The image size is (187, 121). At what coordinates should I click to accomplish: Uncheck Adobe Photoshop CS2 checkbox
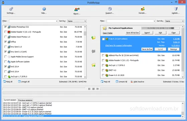click(5, 27)
